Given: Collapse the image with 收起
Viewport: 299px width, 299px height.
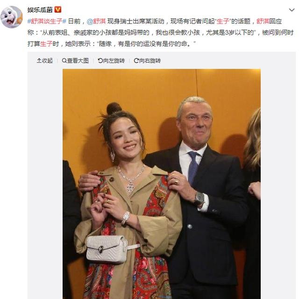Looking at the screenshot, I should (x=45, y=61).
